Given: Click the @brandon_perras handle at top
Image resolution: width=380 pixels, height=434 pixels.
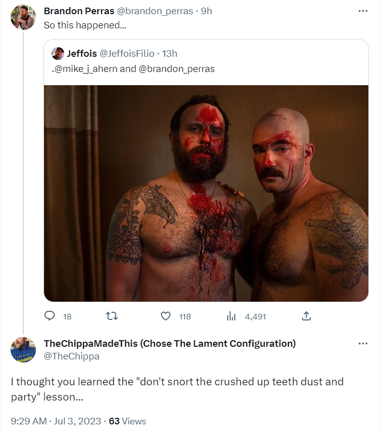Looking at the screenshot, I should [155, 11].
